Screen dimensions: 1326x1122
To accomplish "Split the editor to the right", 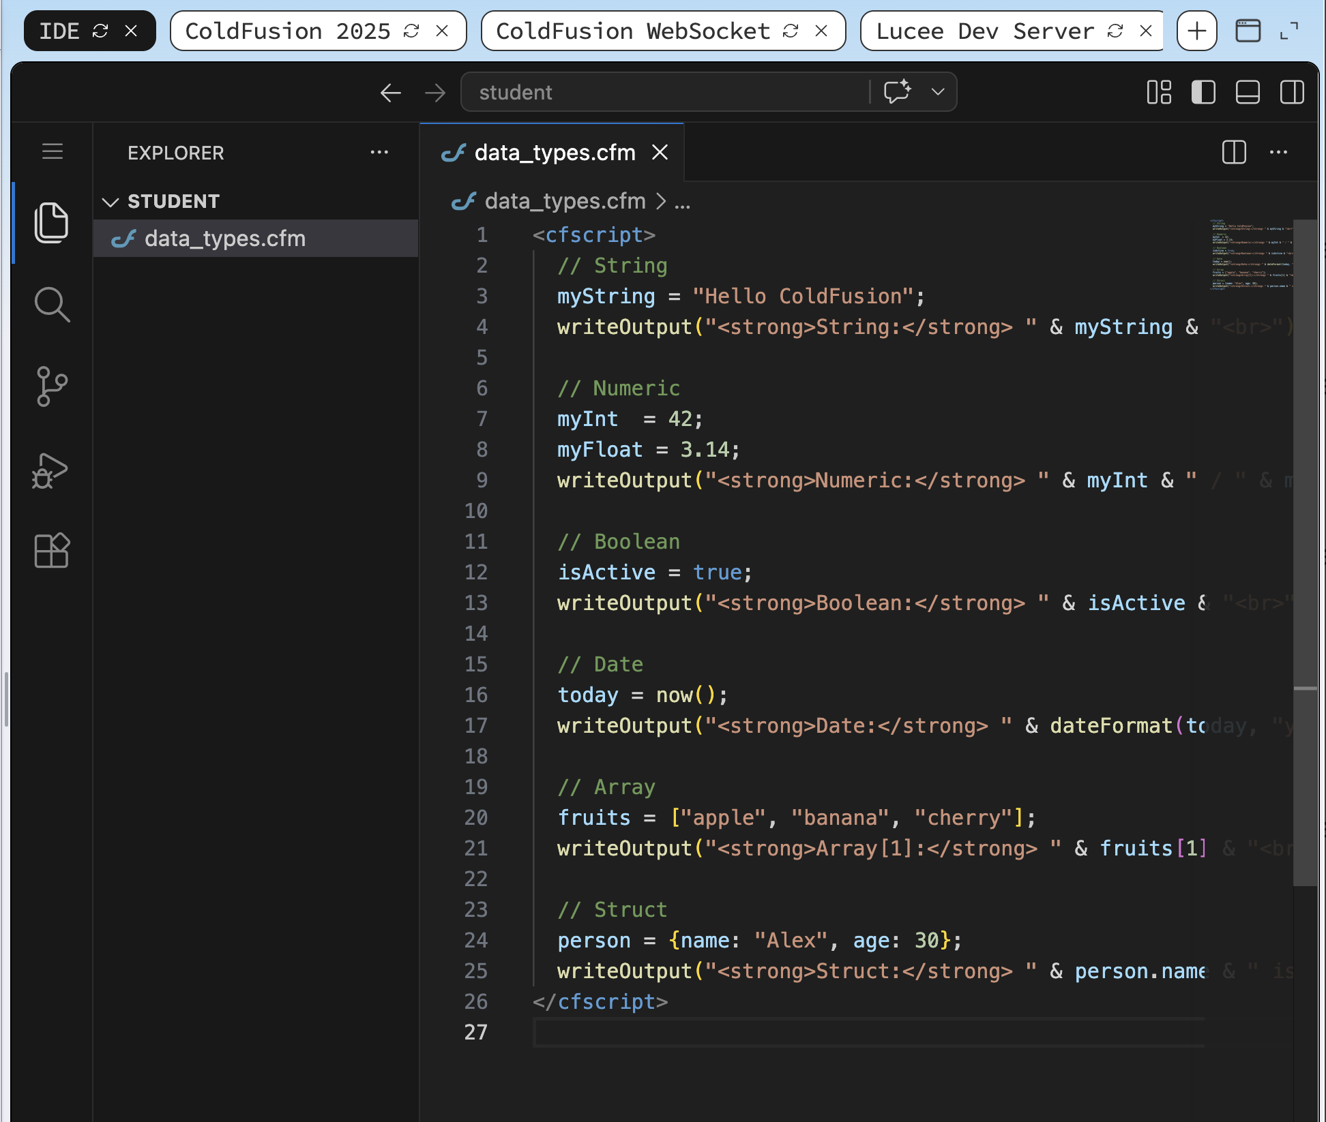I will pyautogui.click(x=1234, y=152).
